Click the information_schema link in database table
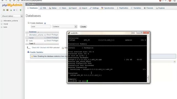 click(36, 35)
